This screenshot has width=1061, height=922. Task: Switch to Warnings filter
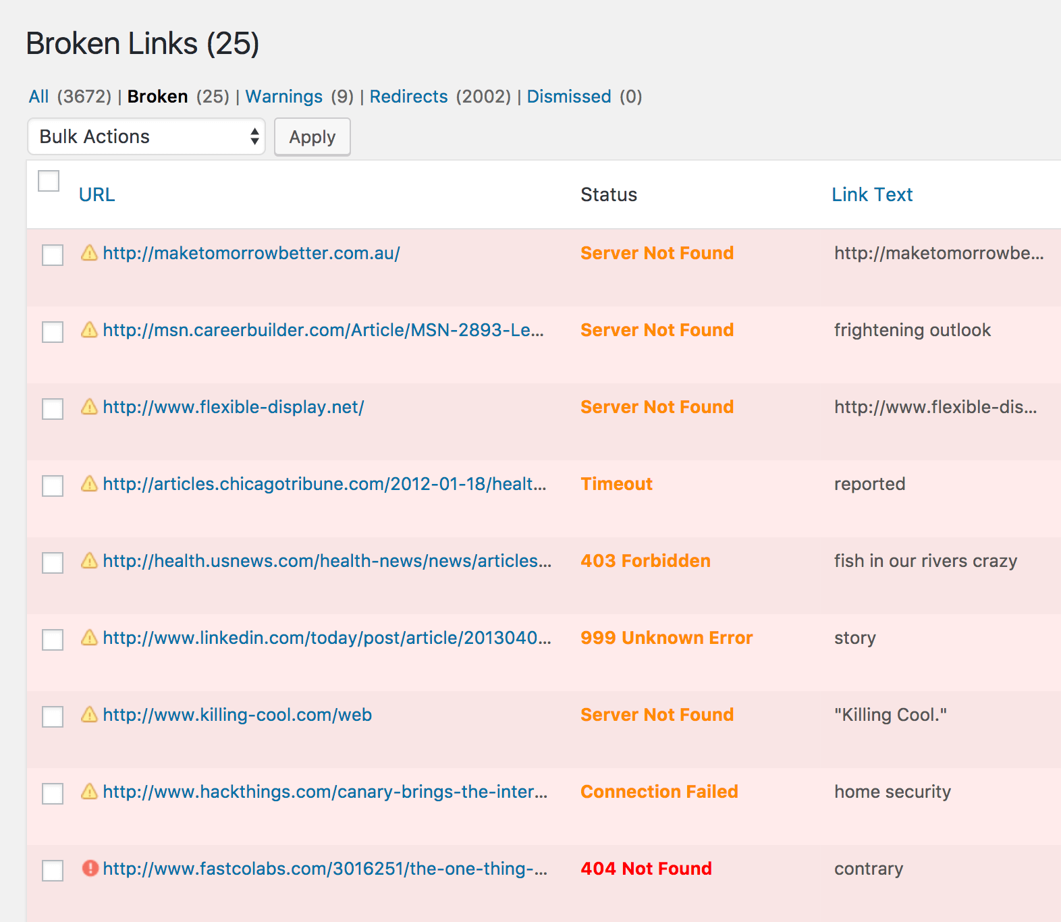(x=284, y=97)
